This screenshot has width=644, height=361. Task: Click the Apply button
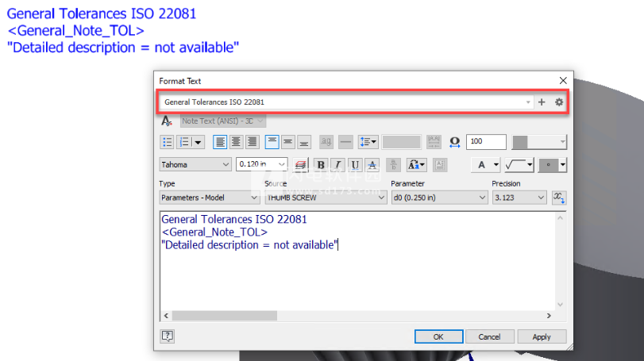click(x=542, y=336)
